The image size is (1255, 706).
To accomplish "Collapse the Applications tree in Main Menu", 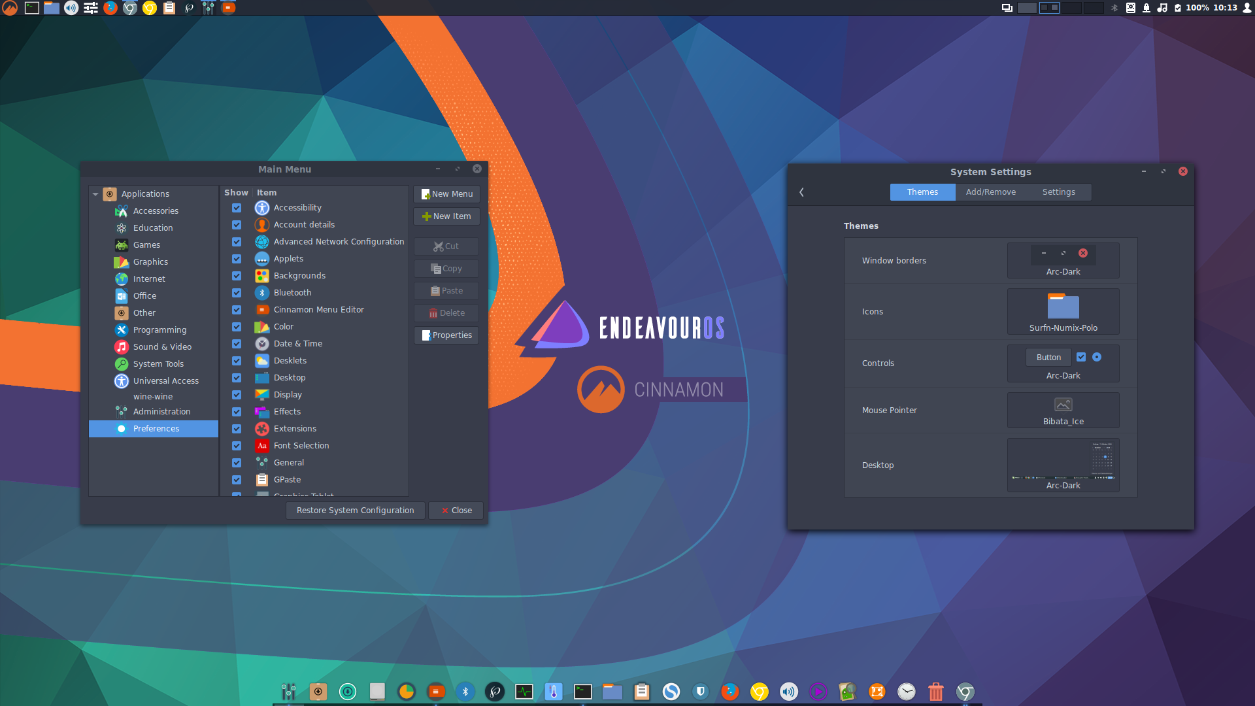I will pos(96,193).
